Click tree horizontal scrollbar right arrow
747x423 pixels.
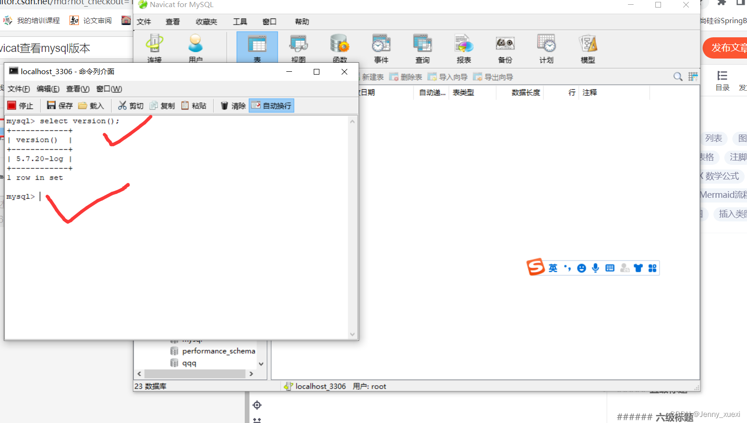[x=251, y=373]
